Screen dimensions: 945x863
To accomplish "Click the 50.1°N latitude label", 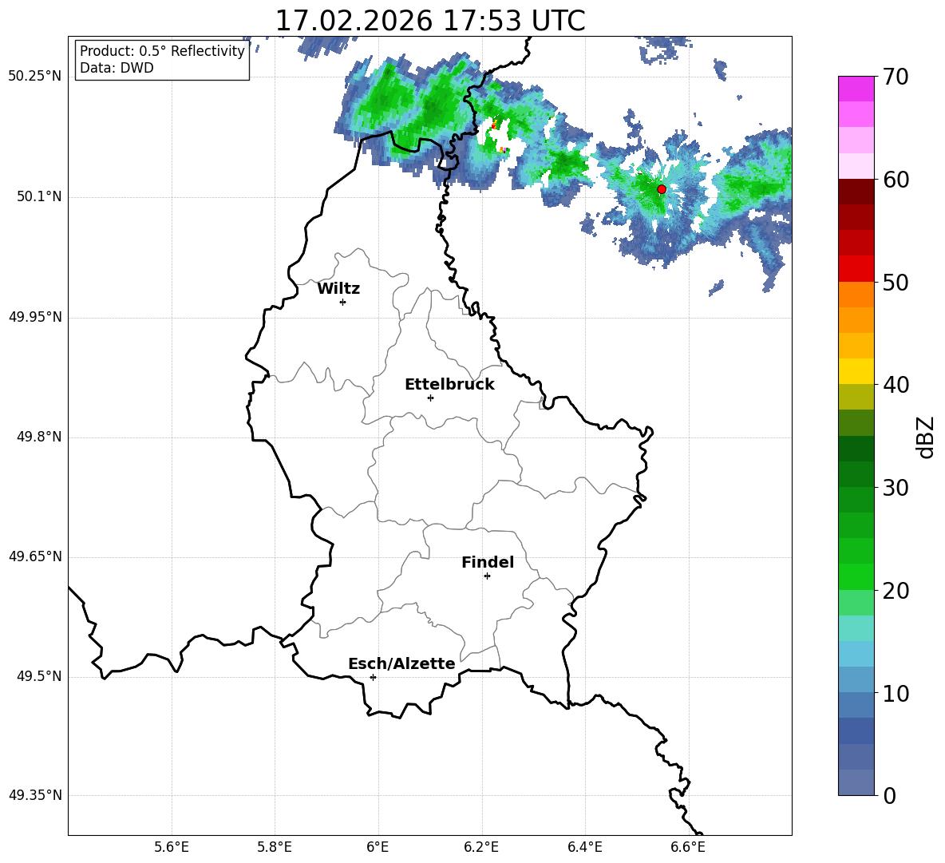I will point(38,197).
